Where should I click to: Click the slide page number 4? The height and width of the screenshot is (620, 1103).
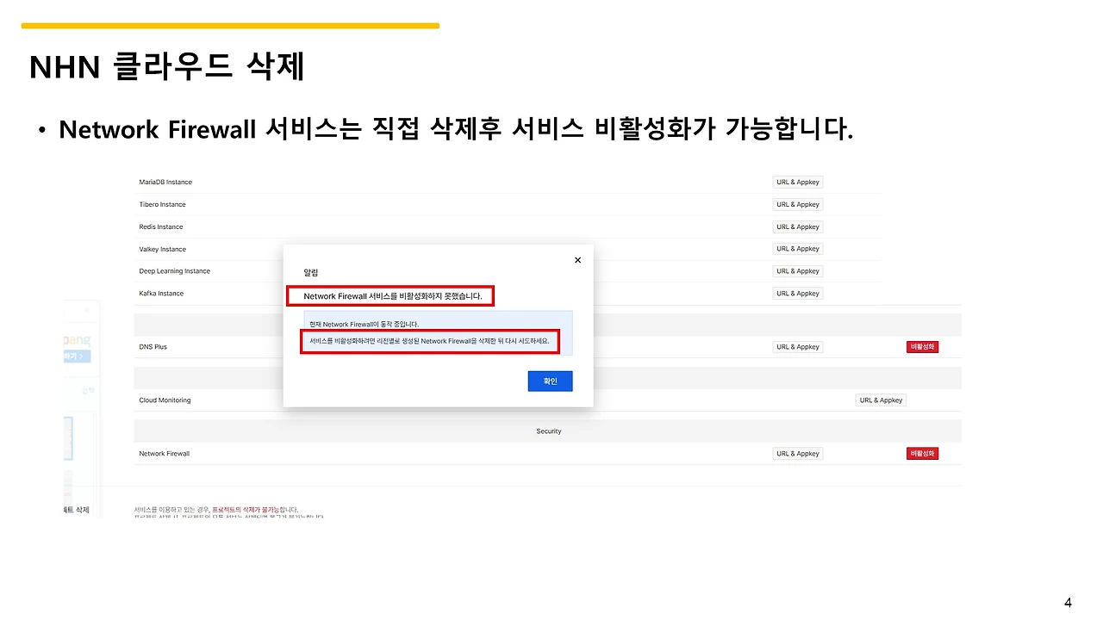(1069, 602)
